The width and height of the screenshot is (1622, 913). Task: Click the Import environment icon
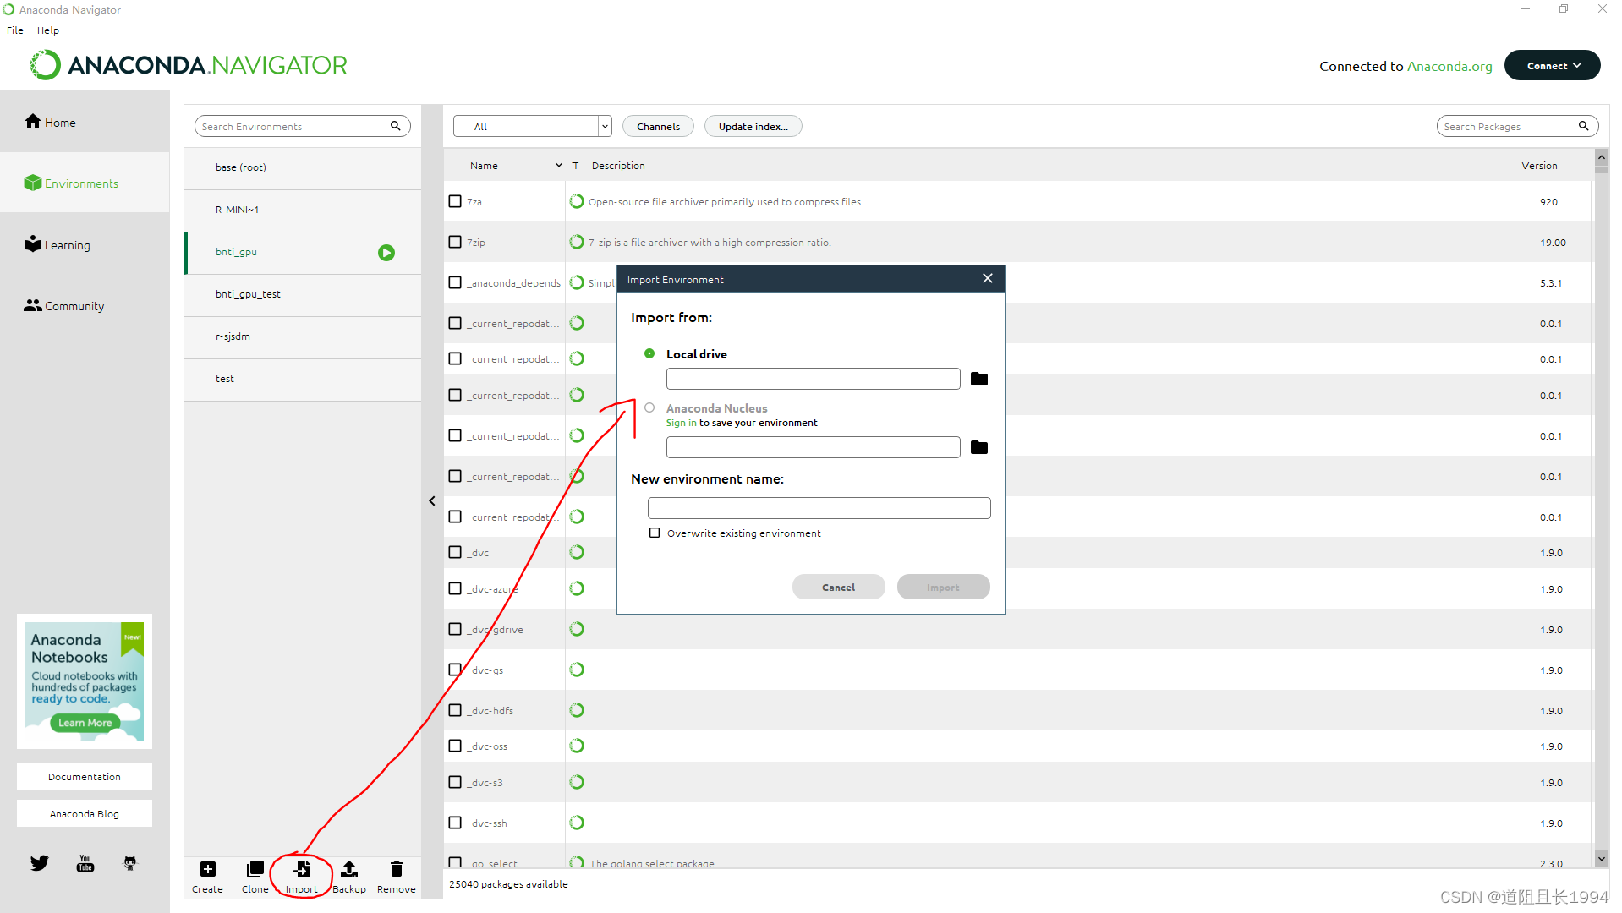302,869
